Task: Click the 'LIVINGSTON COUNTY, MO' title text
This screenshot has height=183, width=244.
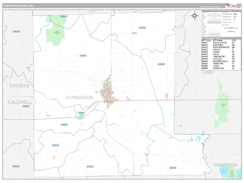Action: (18, 6)
